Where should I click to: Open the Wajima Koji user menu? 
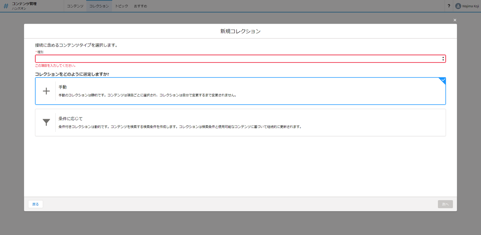467,6
